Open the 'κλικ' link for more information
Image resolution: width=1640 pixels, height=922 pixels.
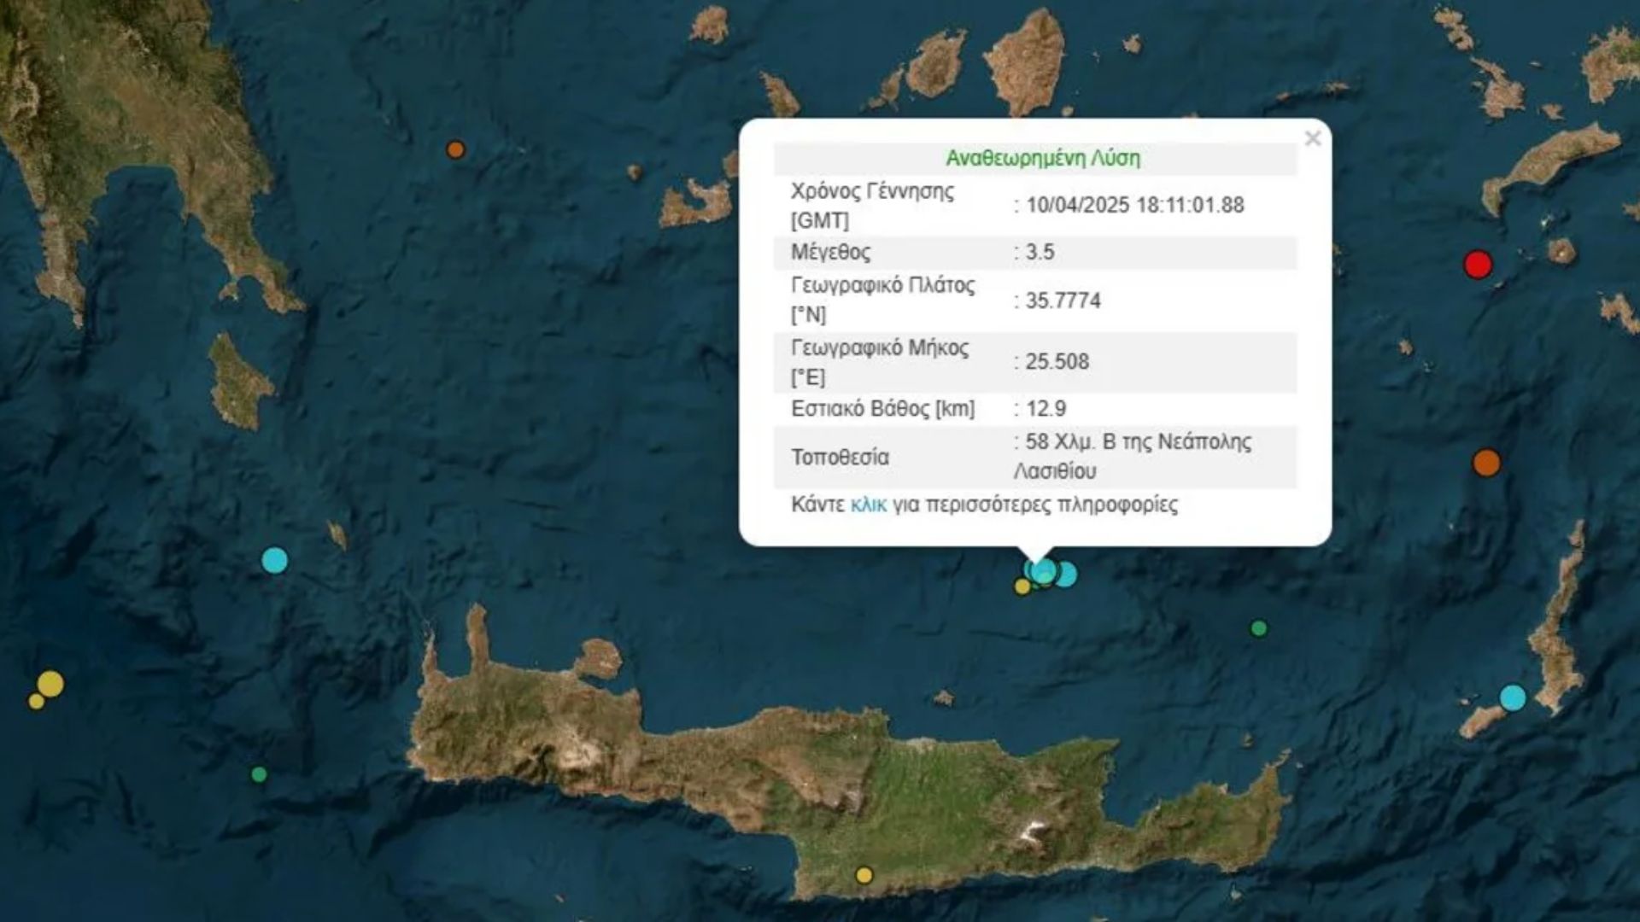[x=869, y=505]
